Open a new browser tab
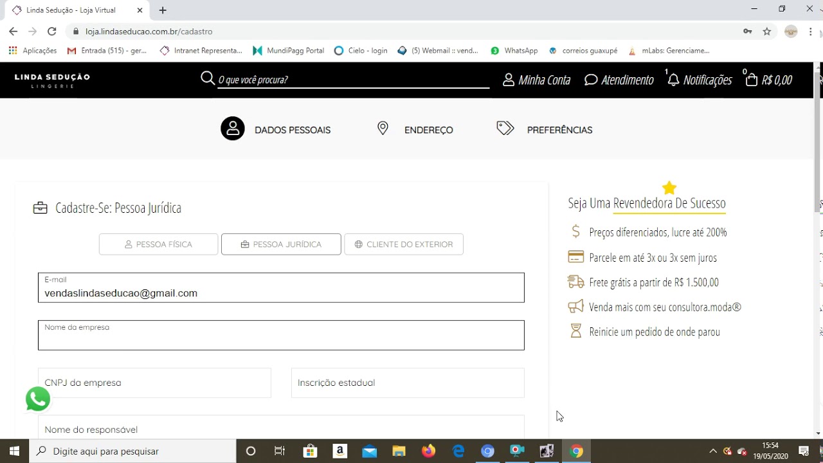 pos(163,10)
